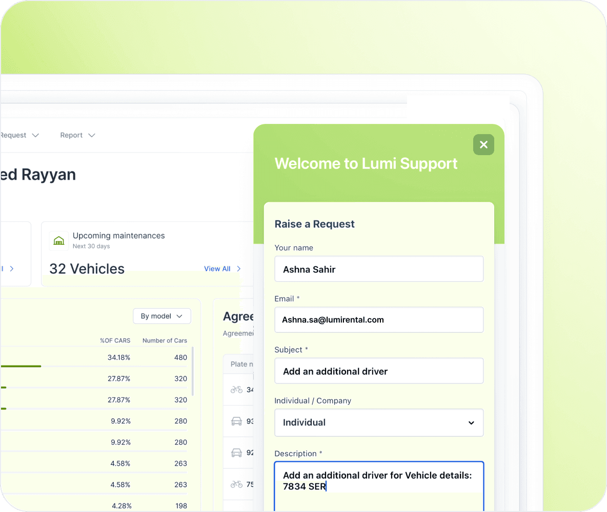Focus the Subject input field

(379, 371)
